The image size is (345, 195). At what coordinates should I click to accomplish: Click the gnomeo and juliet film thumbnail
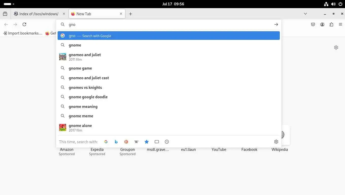click(63, 57)
